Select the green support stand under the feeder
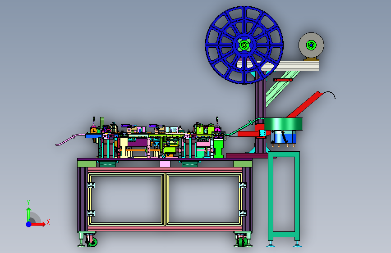This screenshot has width=391, height=253. pyautogui.click(x=284, y=196)
